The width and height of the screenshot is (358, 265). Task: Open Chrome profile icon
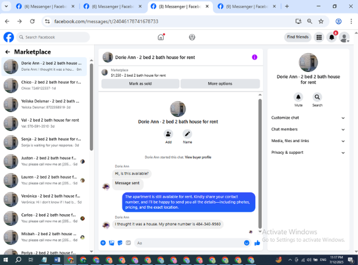tap(338, 21)
